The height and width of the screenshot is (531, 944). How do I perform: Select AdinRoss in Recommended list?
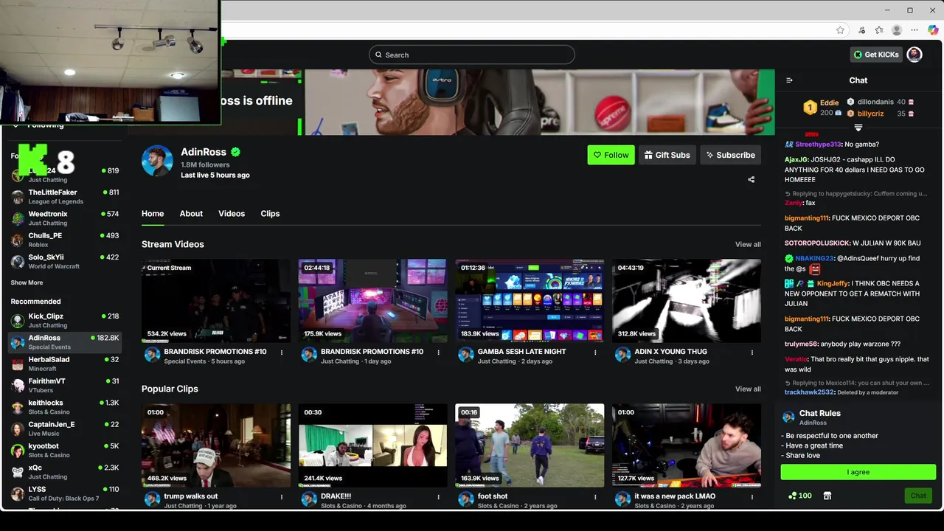[x=65, y=342]
